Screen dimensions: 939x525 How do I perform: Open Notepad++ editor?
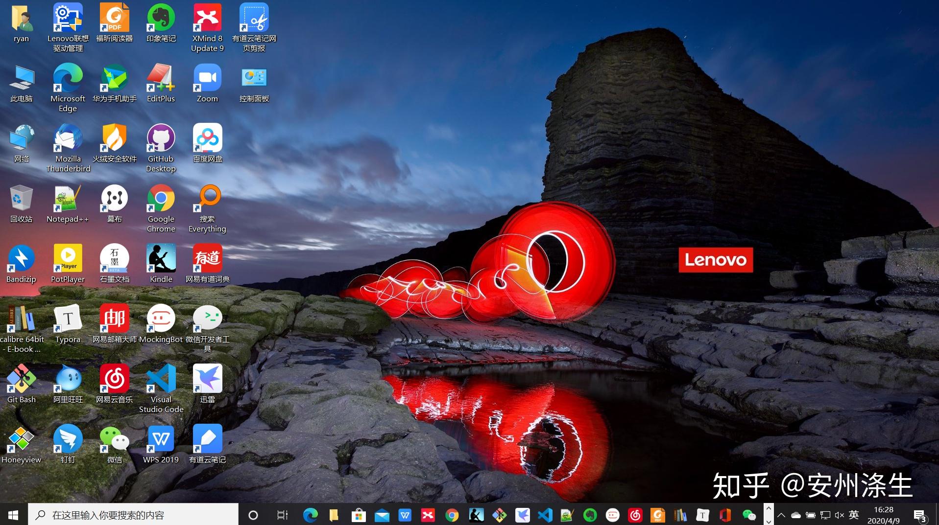(67, 198)
